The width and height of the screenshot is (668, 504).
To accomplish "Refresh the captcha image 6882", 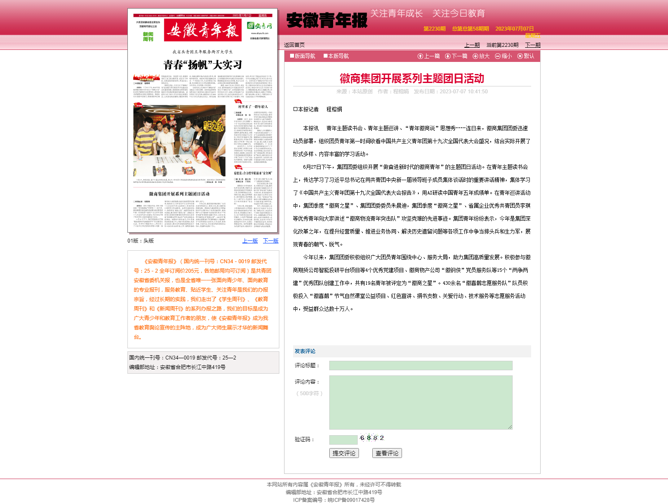I will pyautogui.click(x=372, y=438).
